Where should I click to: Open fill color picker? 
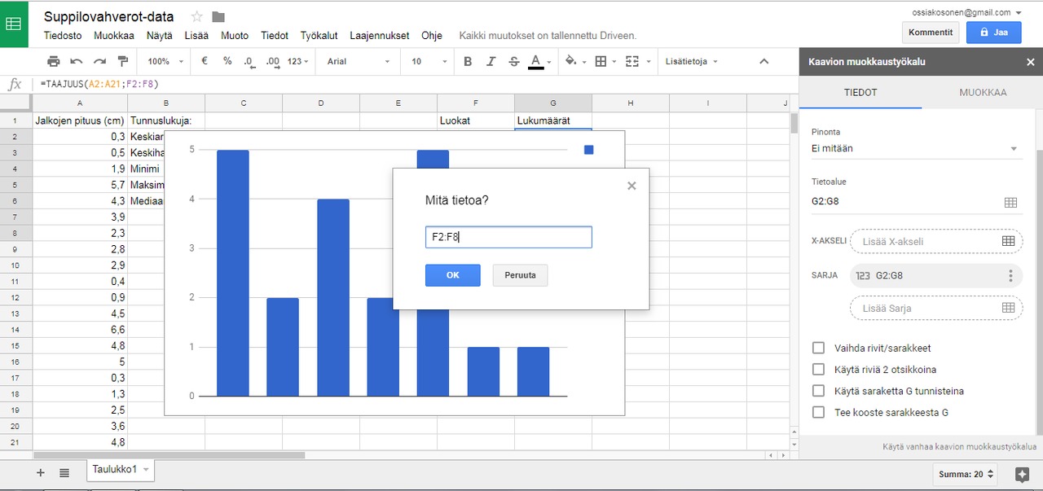574,61
